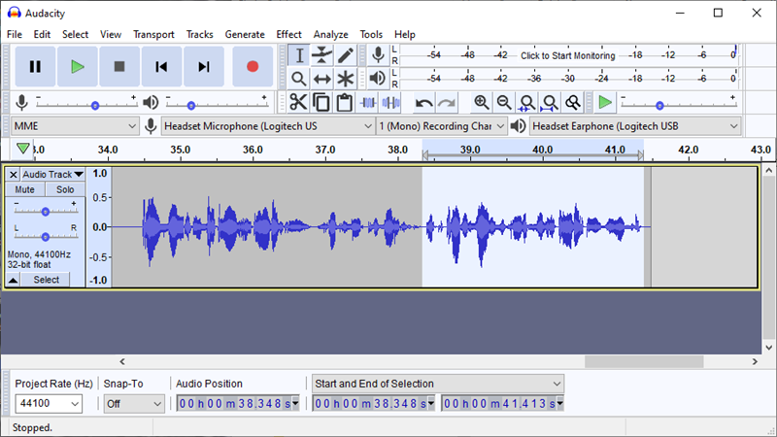Open the Generate menu
This screenshot has height=437, width=777.
tap(245, 34)
